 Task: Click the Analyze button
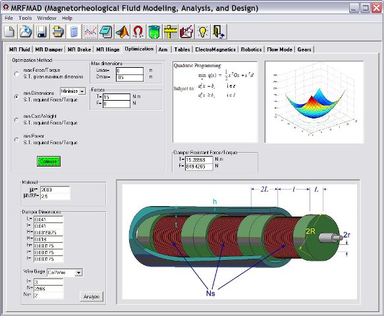92,296
